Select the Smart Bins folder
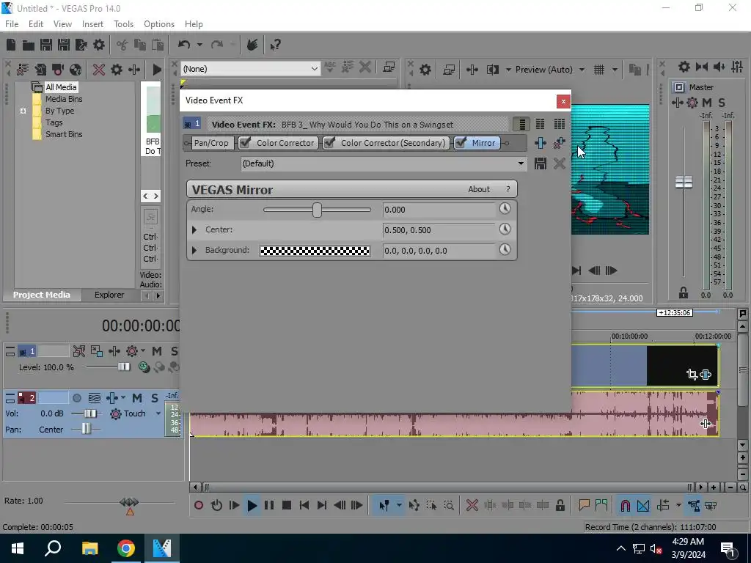This screenshot has height=563, width=751. point(64,135)
